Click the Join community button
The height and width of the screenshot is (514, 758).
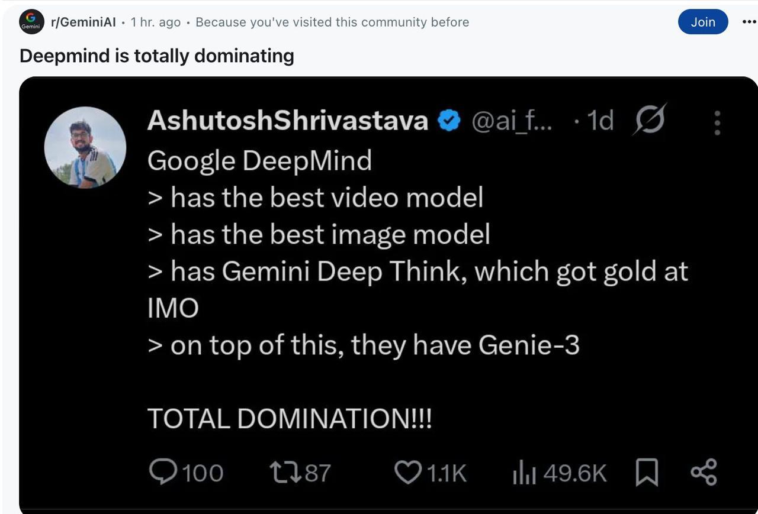[x=702, y=22]
